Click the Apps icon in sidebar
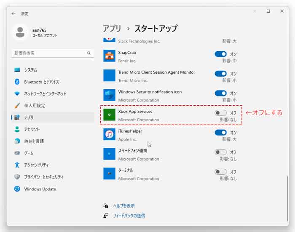 (17, 117)
